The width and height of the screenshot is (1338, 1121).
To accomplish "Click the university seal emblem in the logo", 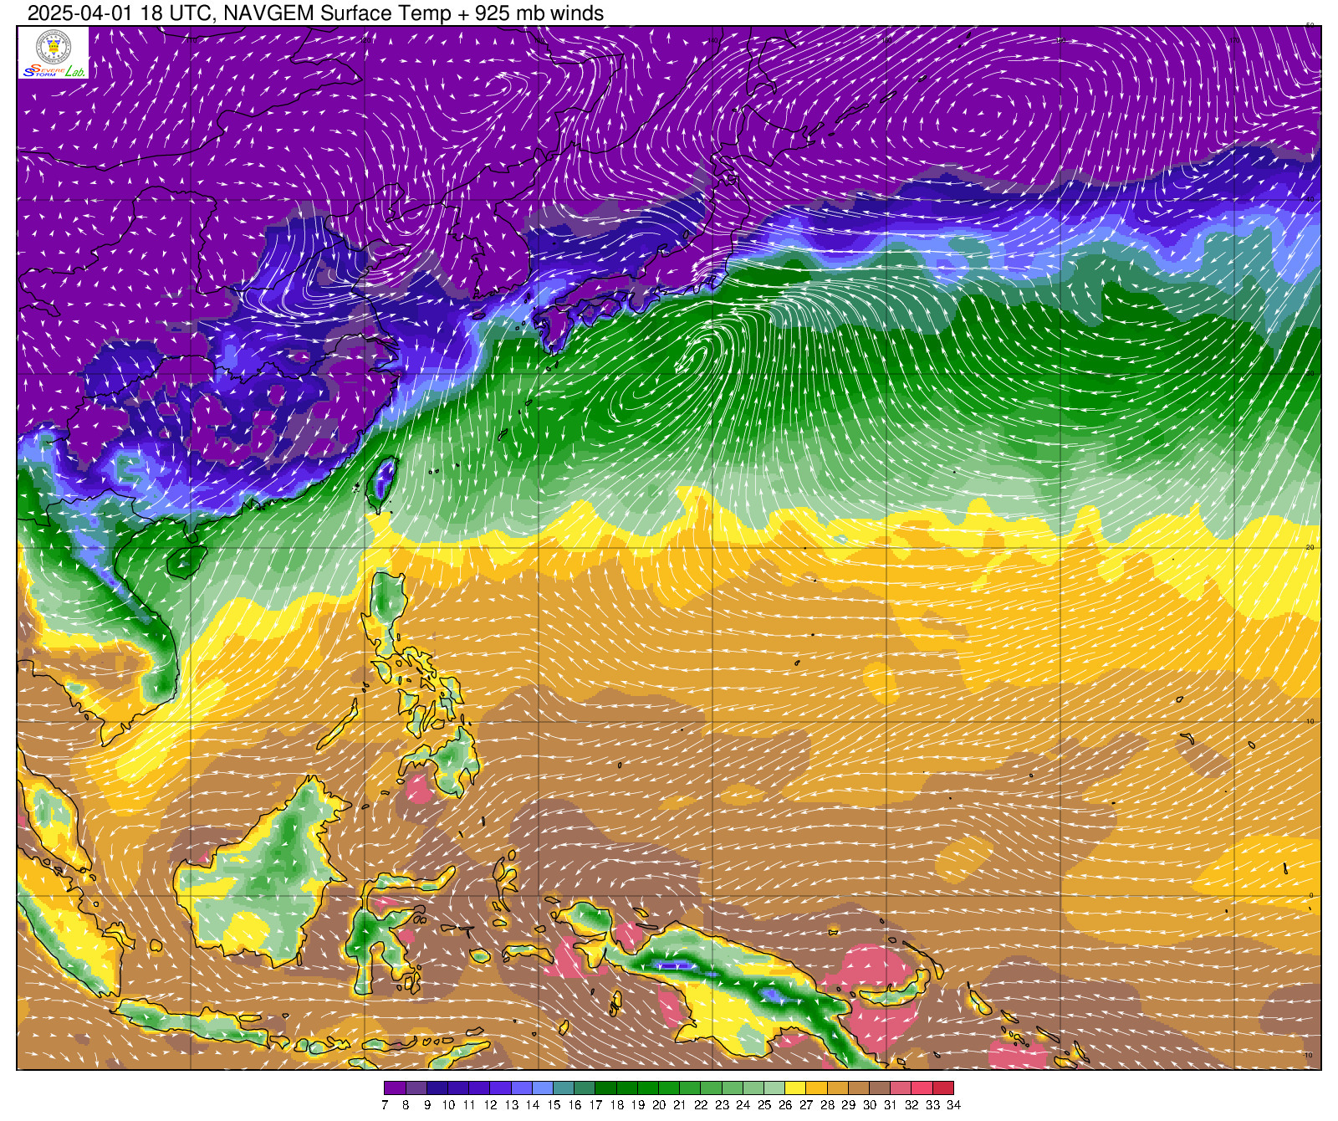I will tap(53, 46).
